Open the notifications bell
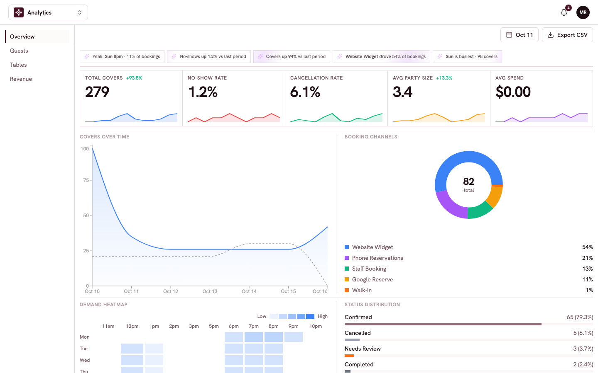 pyautogui.click(x=564, y=12)
